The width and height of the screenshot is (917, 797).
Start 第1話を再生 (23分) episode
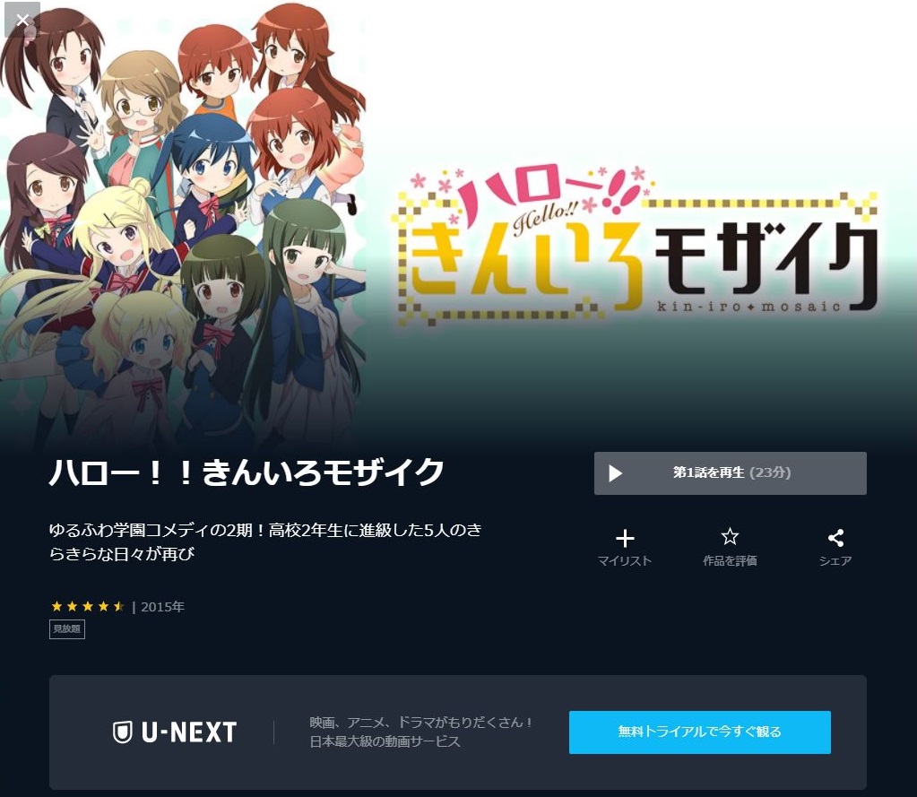coord(730,473)
